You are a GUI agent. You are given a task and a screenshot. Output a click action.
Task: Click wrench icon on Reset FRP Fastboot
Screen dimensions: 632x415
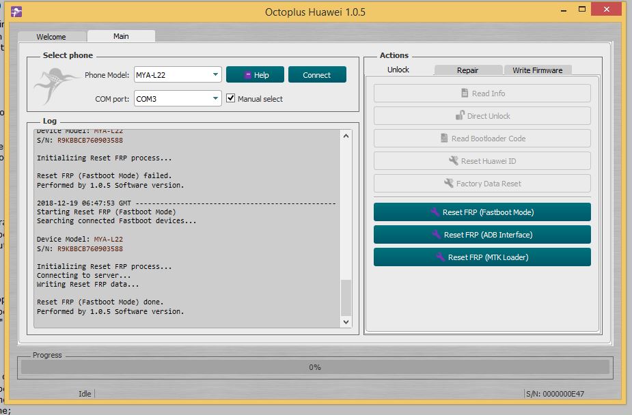[x=435, y=212]
